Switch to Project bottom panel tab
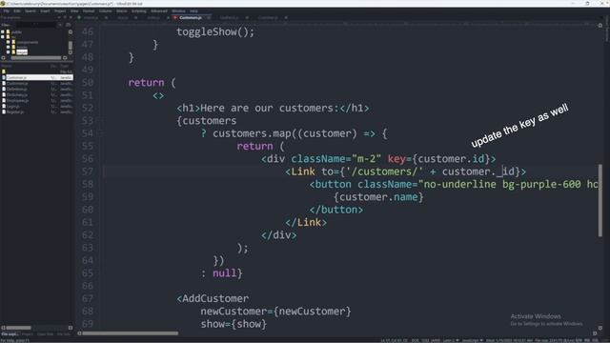 pos(28,334)
